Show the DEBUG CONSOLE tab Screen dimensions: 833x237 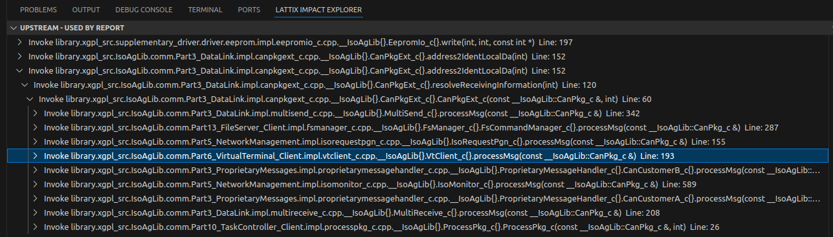point(144,10)
